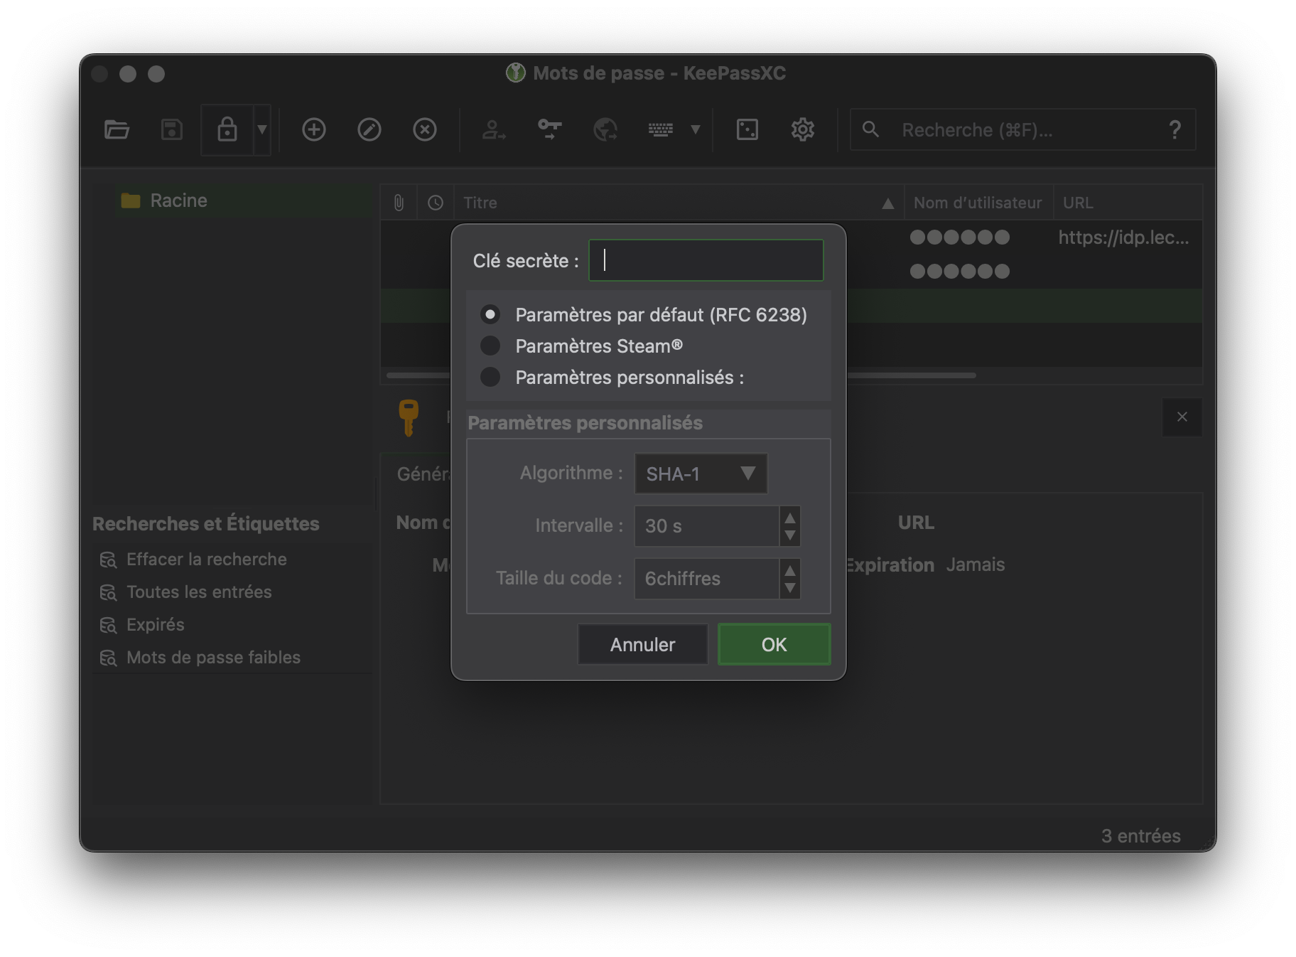
Task: Decrease the Intervalle value
Action: [789, 535]
